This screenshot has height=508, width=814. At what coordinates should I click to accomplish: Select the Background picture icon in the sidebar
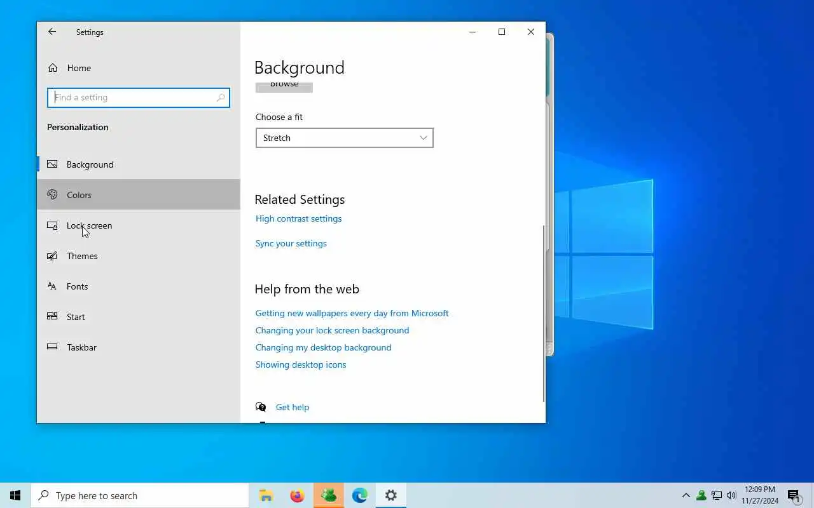click(53, 164)
